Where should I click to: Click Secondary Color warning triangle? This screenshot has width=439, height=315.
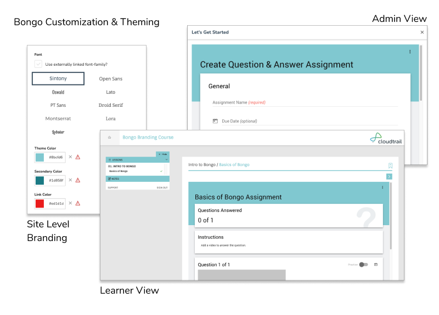point(78,180)
